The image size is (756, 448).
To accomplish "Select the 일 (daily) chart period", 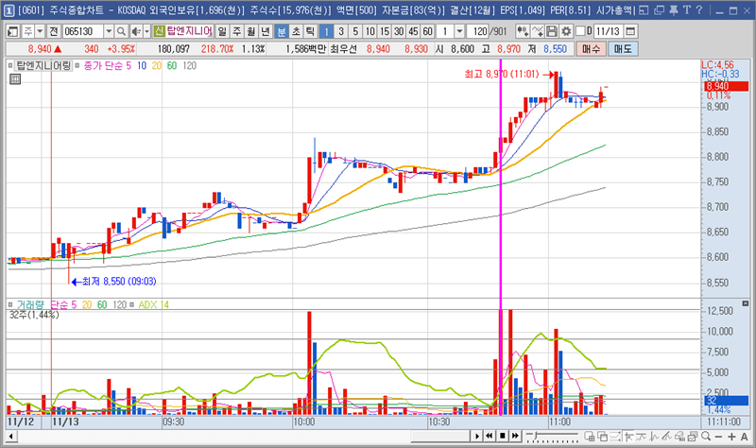I will [222, 31].
